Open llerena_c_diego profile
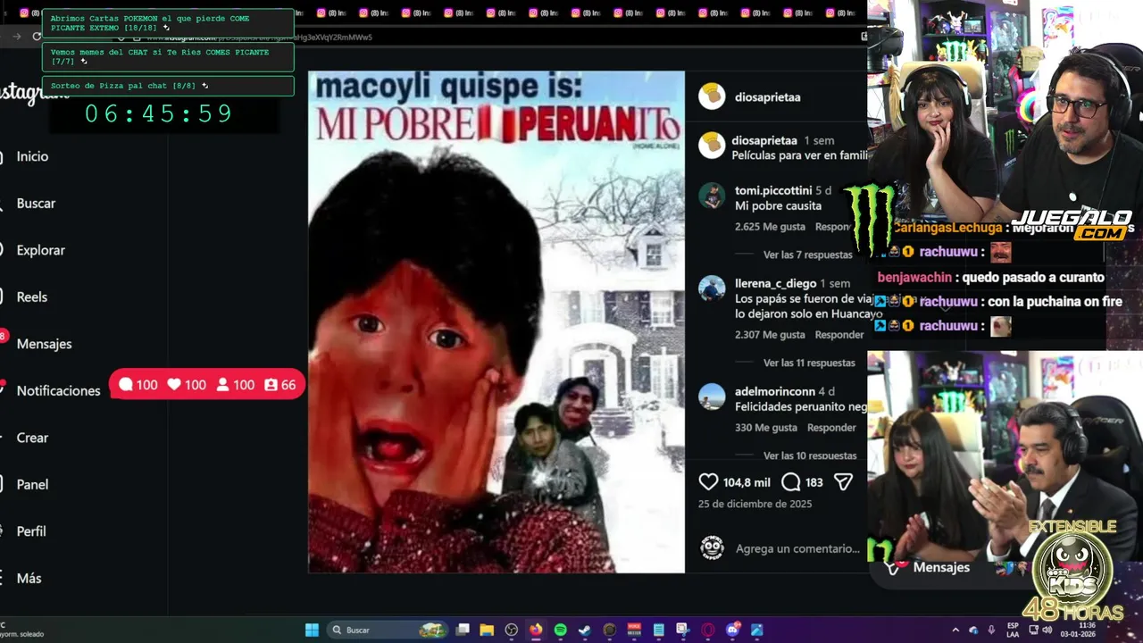 (x=775, y=283)
